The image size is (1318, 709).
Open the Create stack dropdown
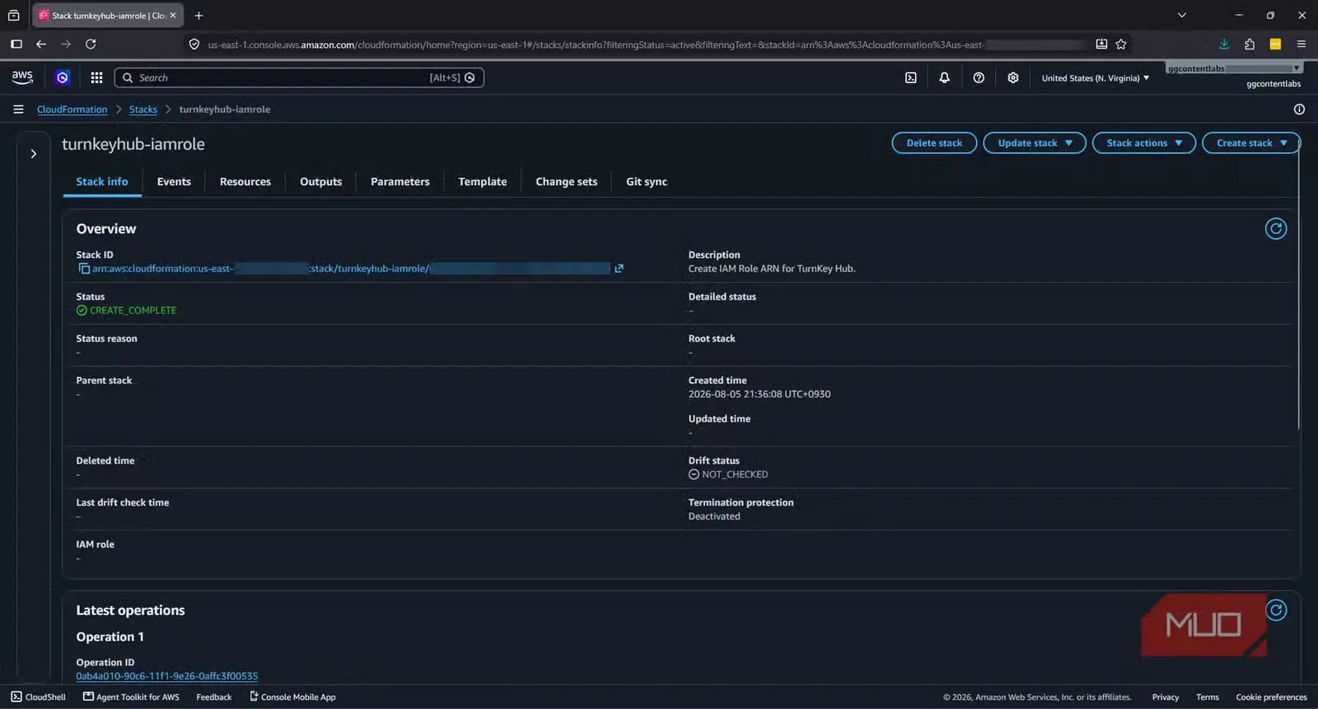[1251, 143]
